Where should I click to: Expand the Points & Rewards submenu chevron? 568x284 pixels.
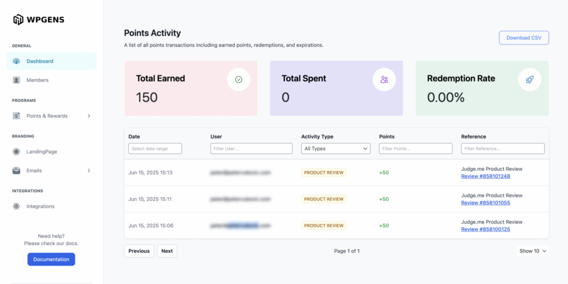click(89, 116)
